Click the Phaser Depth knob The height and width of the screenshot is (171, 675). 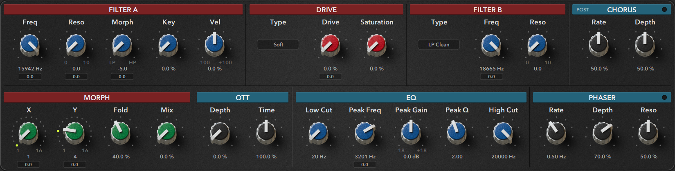[x=603, y=133]
